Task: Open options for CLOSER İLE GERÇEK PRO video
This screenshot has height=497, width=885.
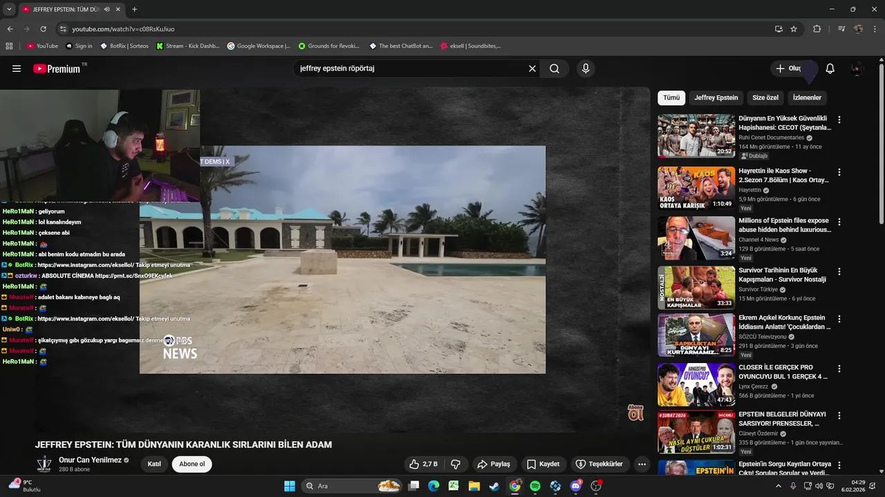Action: [839, 369]
